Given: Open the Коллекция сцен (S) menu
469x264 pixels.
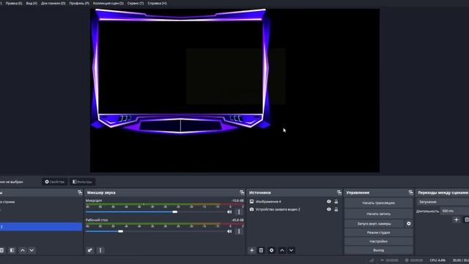Looking at the screenshot, I should coord(108,3).
